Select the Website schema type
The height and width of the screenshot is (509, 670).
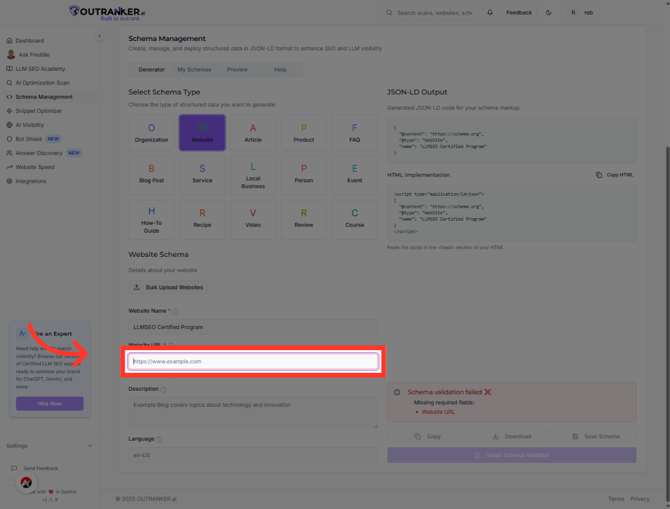(x=202, y=133)
